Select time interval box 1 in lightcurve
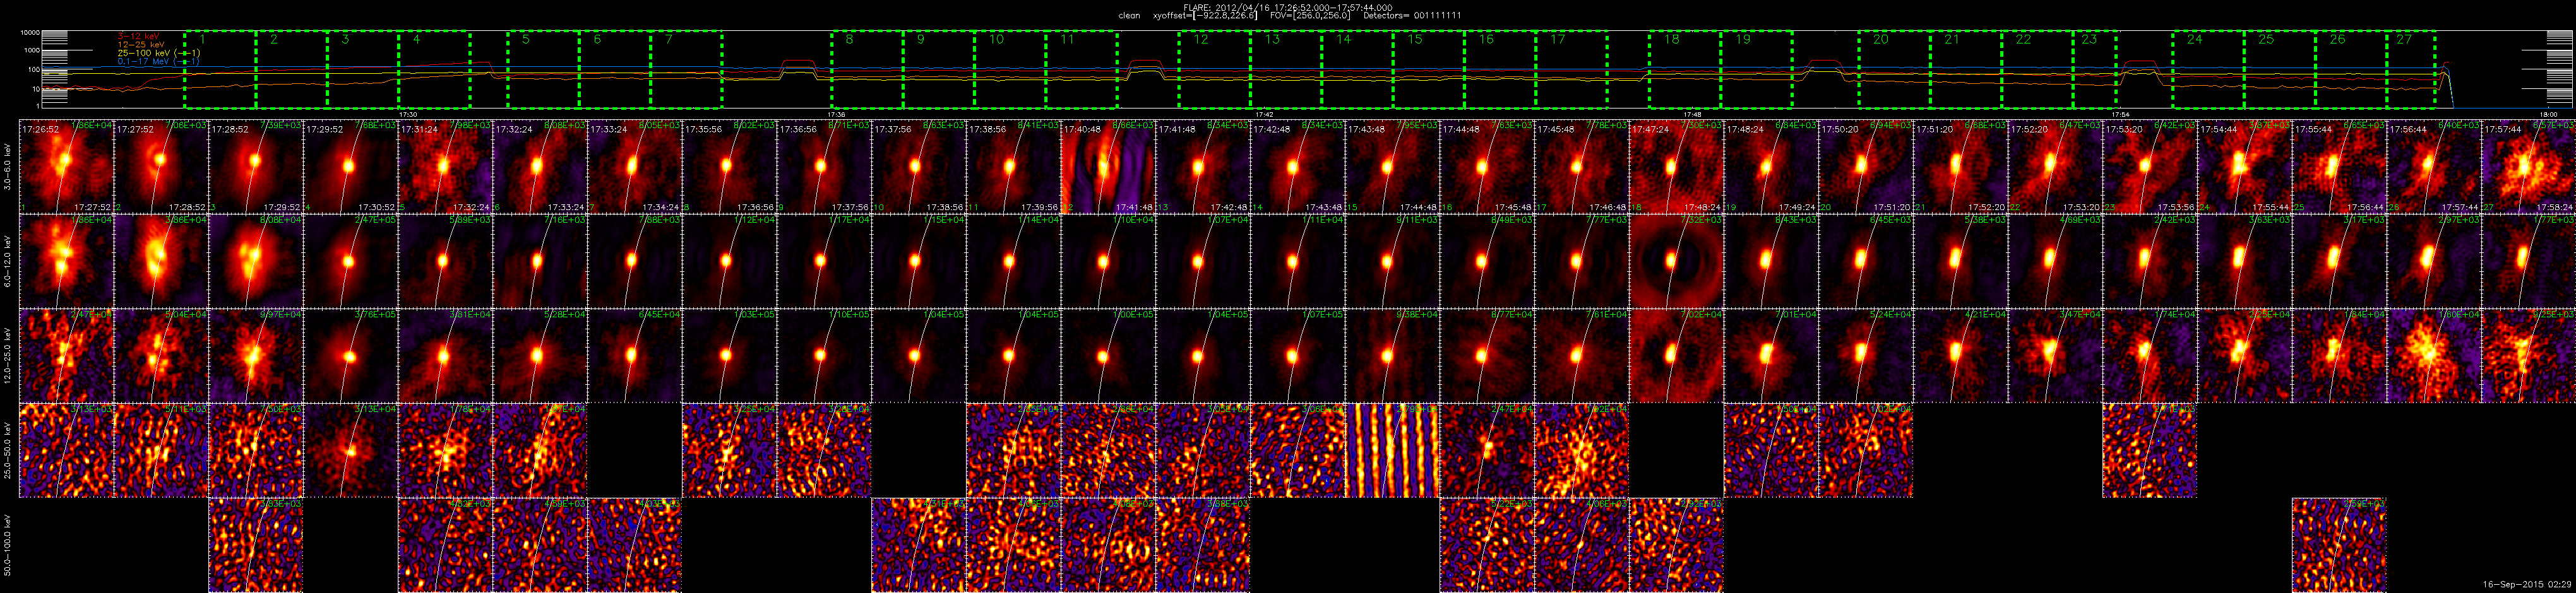This screenshot has height=593, width=2576. coord(220,69)
